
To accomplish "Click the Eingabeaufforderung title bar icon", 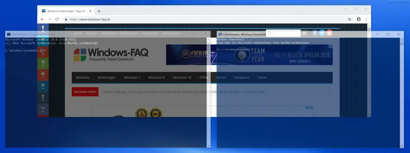I will pyautogui.click(x=9, y=34).
